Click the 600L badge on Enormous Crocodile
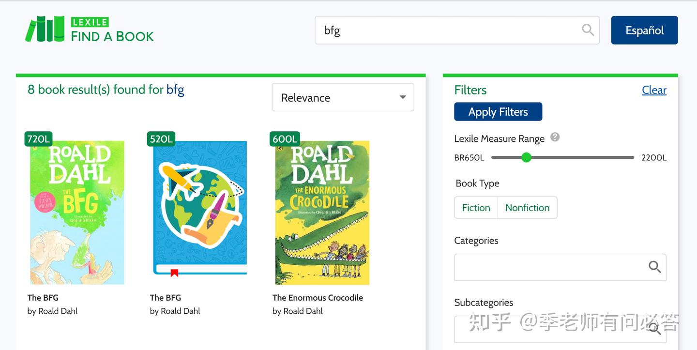This screenshot has height=350, width=697. point(285,139)
